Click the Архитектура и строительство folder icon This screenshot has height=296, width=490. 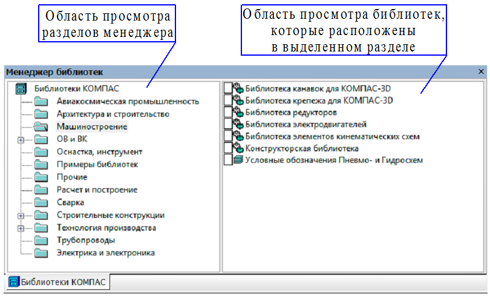pos(41,114)
